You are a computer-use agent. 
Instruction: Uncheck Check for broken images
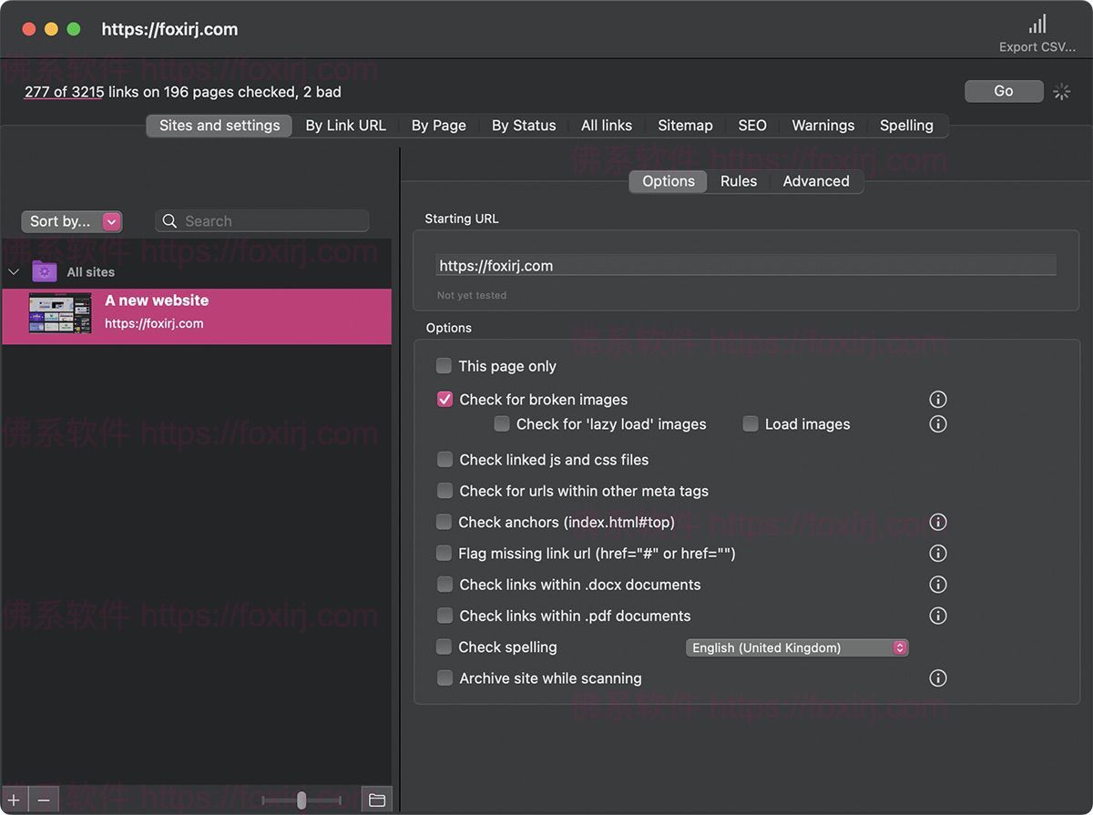(x=444, y=400)
